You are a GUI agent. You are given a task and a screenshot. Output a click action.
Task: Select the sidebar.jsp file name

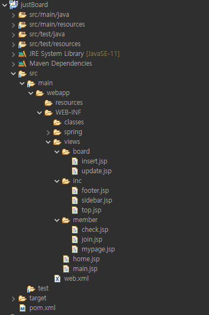97,200
